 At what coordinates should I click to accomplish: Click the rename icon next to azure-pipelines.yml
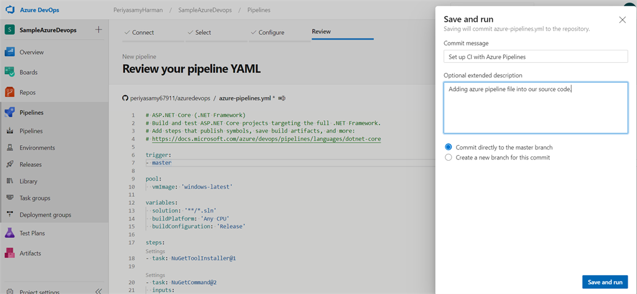(282, 98)
